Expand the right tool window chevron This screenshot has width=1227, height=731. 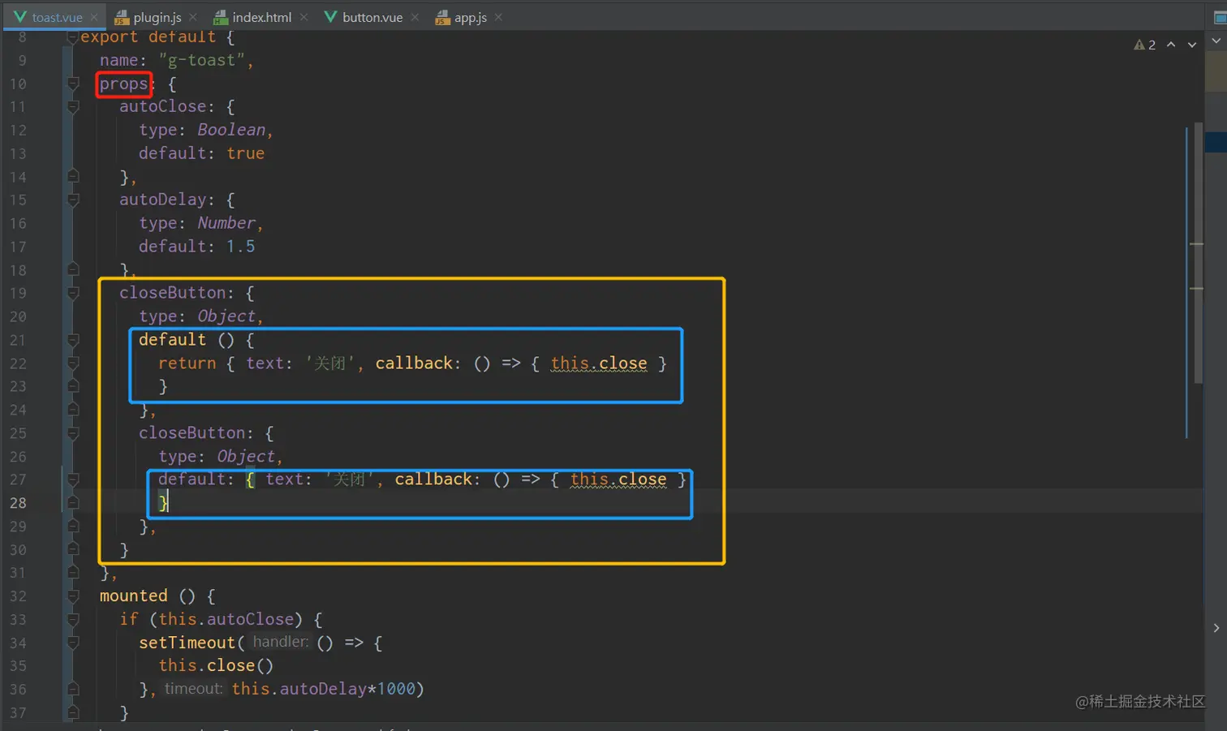tap(1216, 628)
